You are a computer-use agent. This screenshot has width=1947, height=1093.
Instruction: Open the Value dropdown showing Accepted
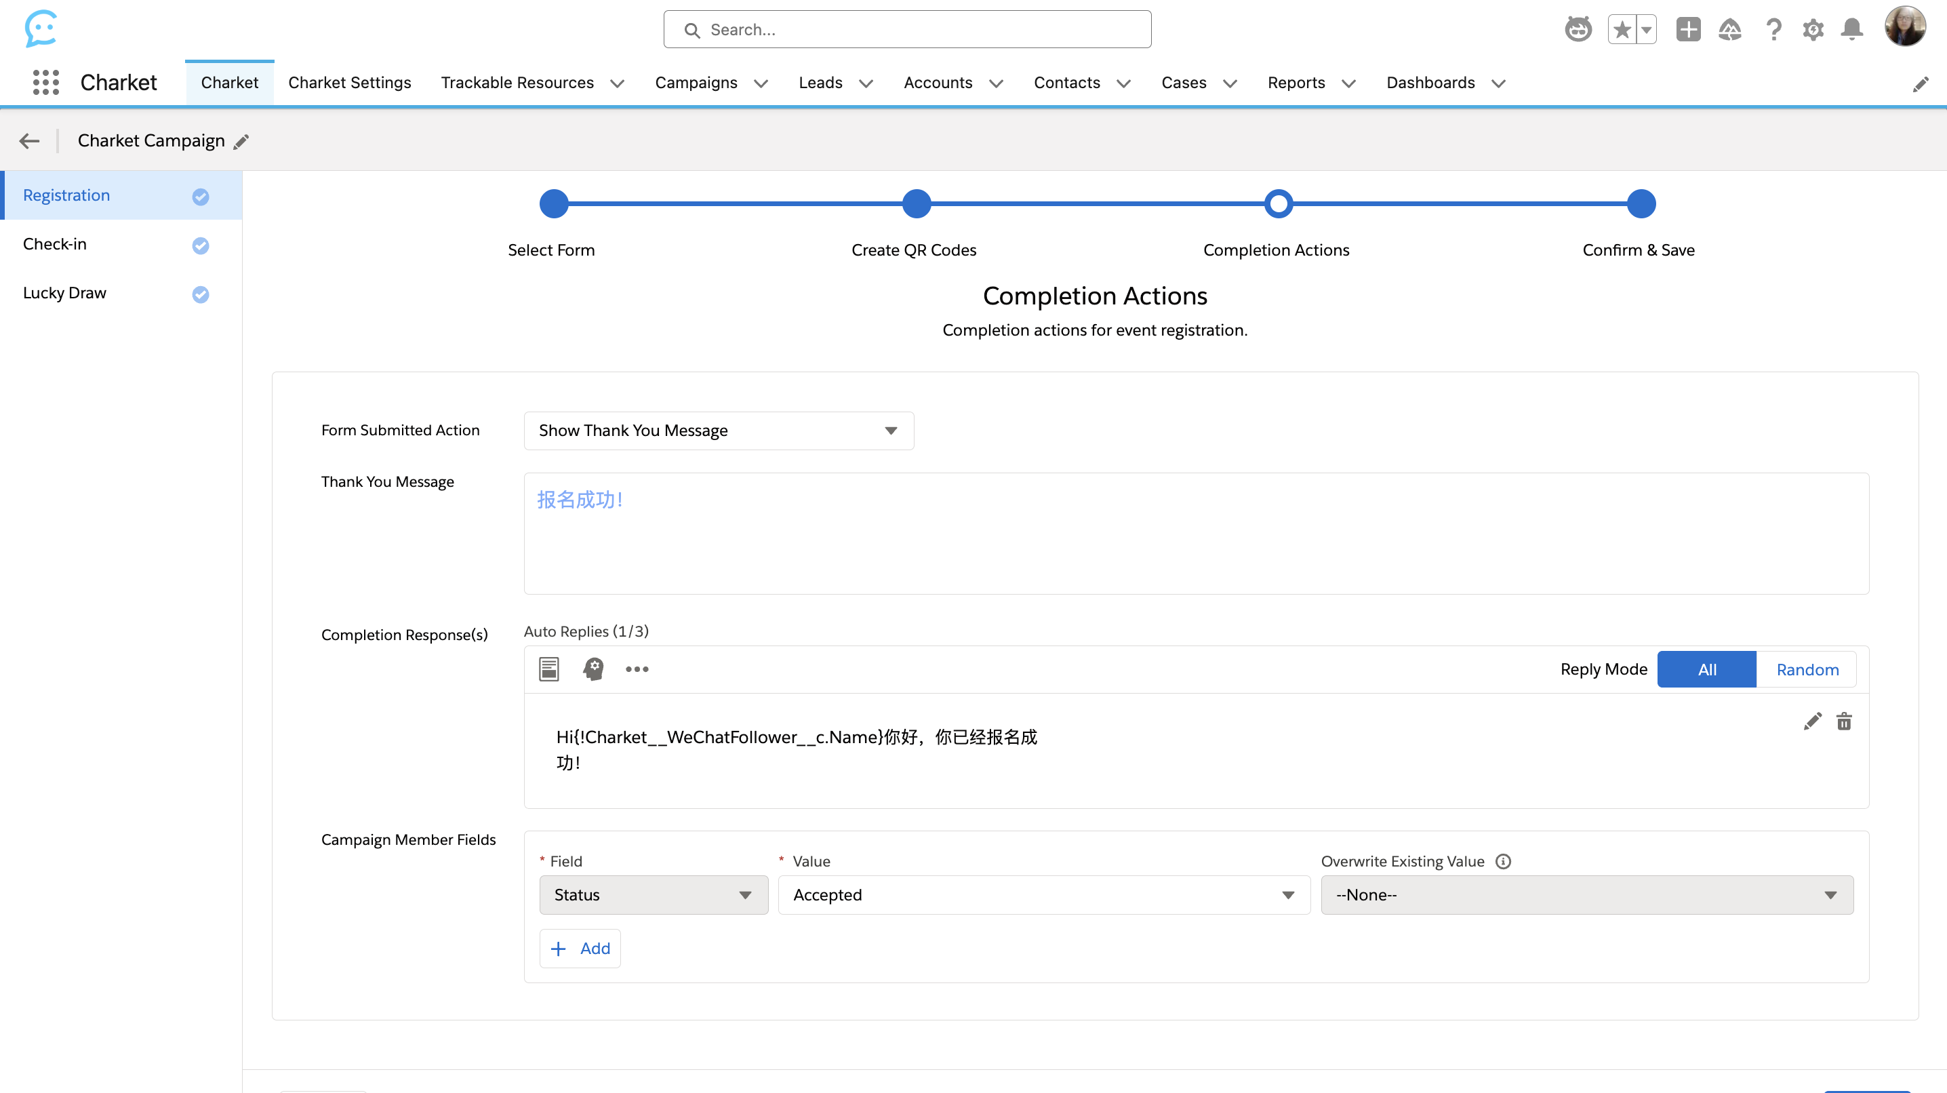pos(1043,894)
